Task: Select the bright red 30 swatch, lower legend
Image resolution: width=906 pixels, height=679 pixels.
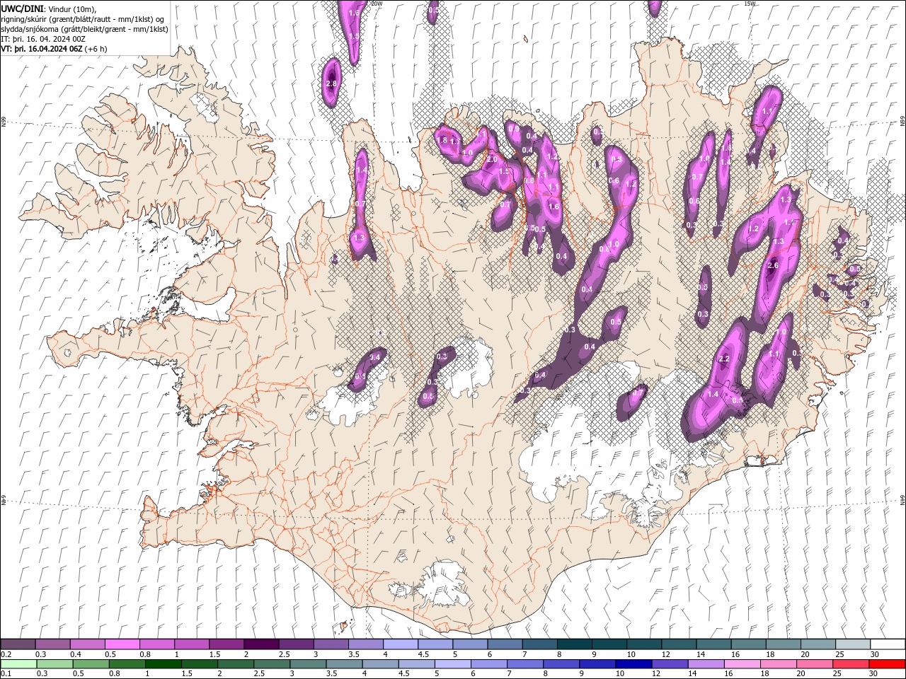Action: tap(887, 664)
